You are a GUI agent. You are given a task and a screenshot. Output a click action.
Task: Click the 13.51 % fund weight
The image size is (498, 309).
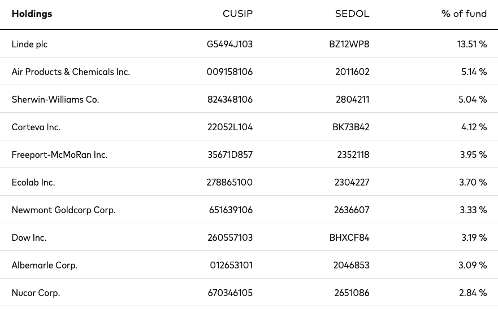tap(472, 44)
